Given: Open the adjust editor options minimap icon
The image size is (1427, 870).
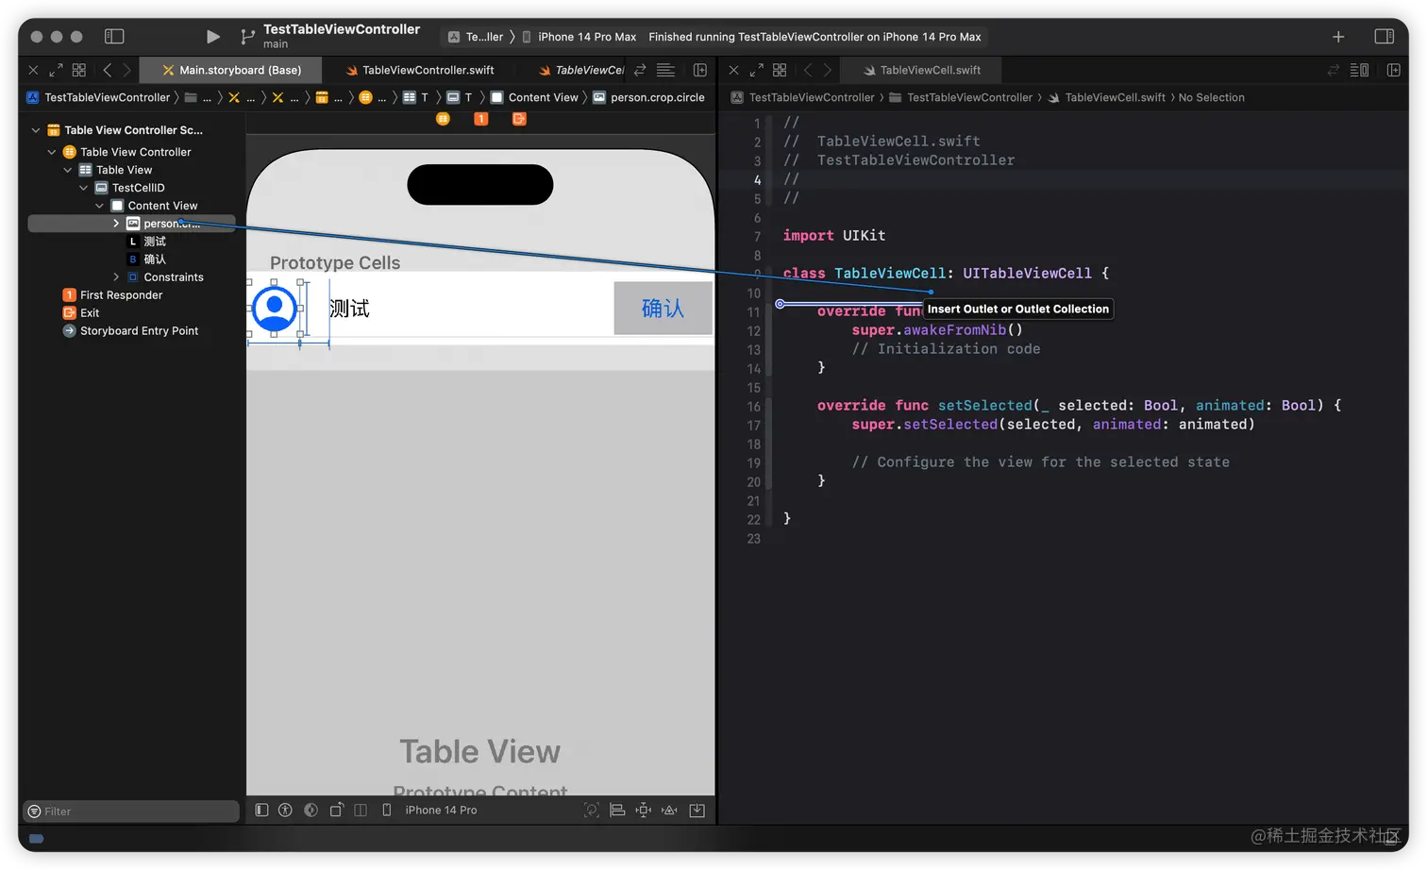Looking at the screenshot, I should pyautogui.click(x=1359, y=70).
